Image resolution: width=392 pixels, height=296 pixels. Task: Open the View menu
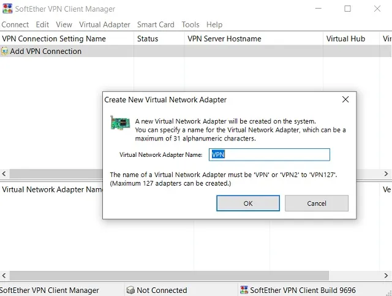click(64, 25)
